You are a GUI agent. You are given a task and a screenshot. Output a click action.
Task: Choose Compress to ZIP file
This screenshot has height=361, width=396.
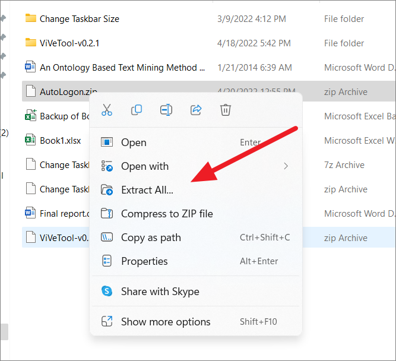(x=196, y=214)
